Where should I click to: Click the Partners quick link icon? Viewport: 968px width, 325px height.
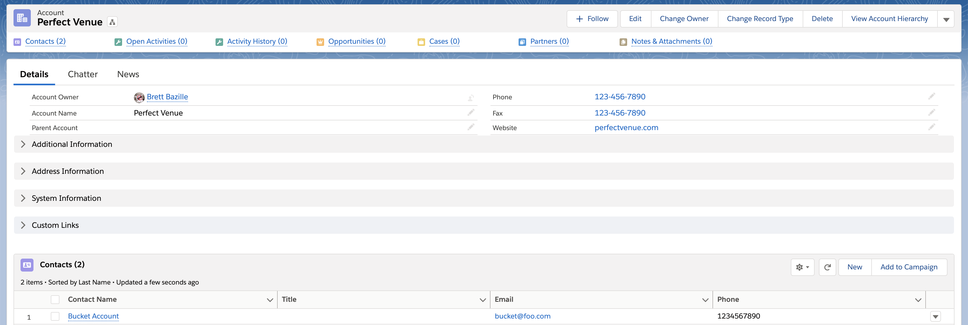522,42
